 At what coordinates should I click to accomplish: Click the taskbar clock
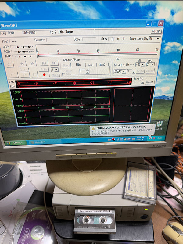coord(160,138)
